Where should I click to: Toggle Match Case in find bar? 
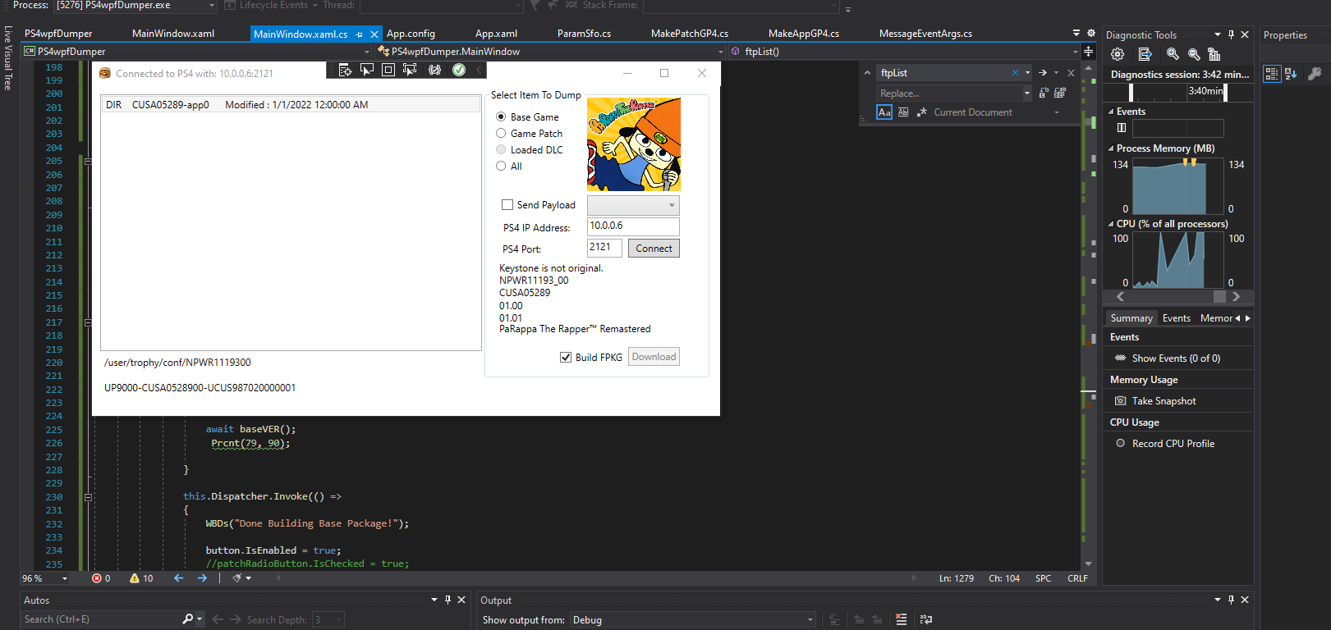884,112
